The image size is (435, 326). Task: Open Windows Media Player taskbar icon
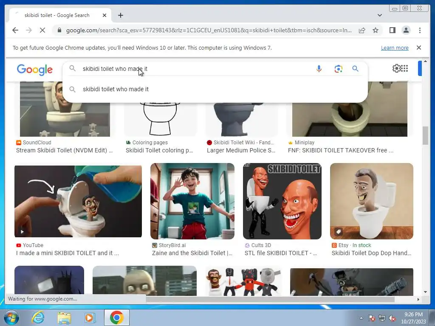pyautogui.click(x=90, y=318)
